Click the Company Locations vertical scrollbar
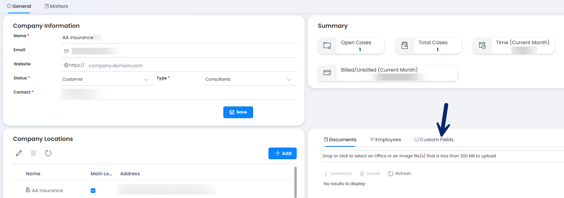564x198 pixels. (295, 182)
